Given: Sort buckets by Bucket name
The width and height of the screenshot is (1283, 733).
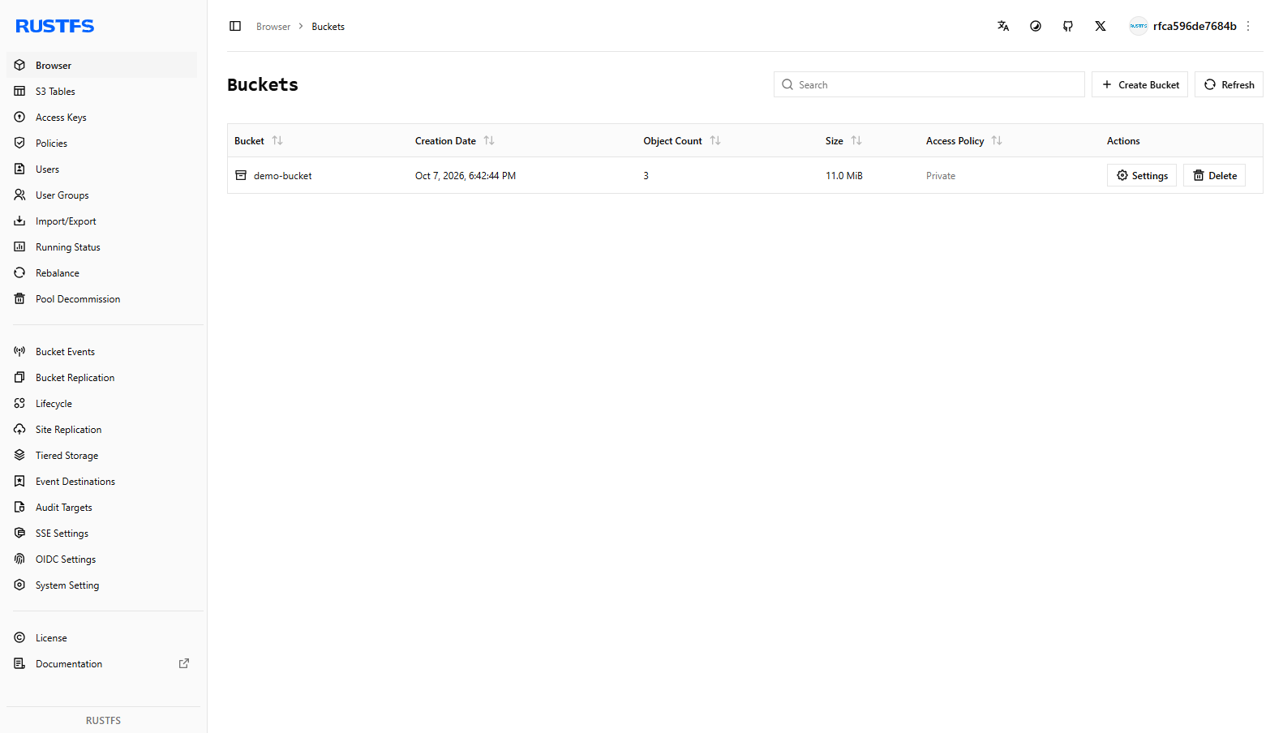Looking at the screenshot, I should (277, 140).
